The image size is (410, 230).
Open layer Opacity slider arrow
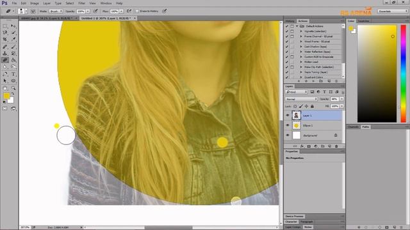[x=341, y=99]
